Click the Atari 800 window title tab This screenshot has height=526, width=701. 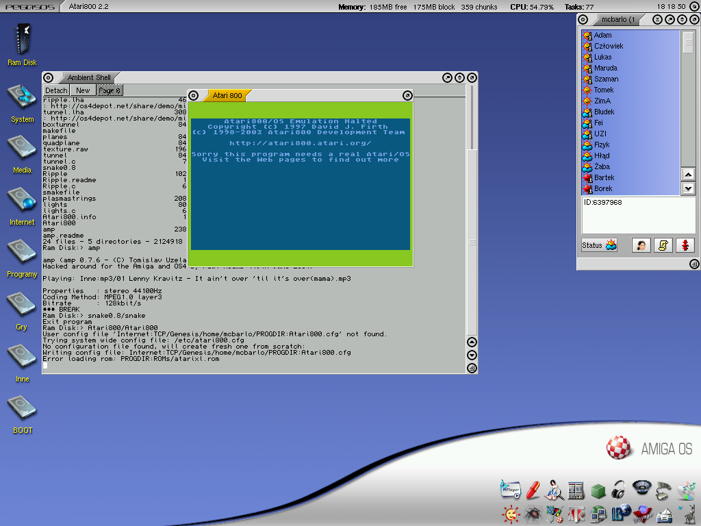pyautogui.click(x=227, y=95)
